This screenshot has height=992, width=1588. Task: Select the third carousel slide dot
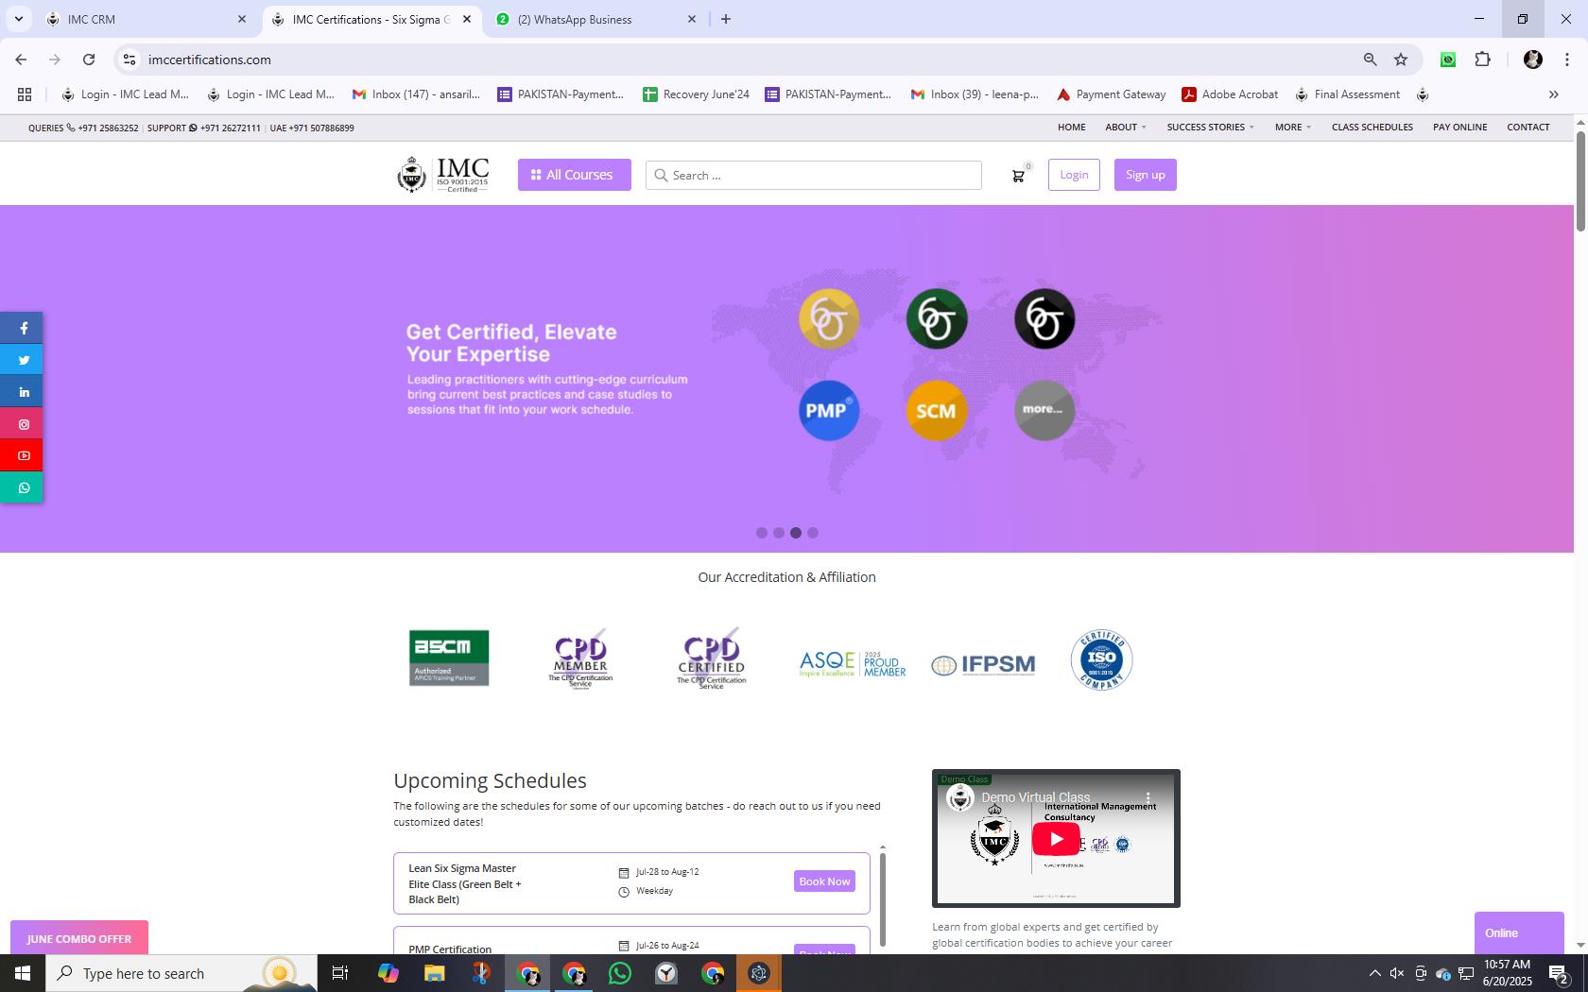coord(796,533)
